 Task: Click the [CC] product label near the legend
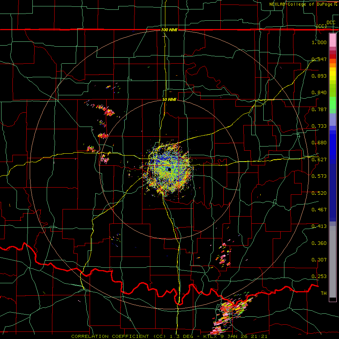coord(322,26)
